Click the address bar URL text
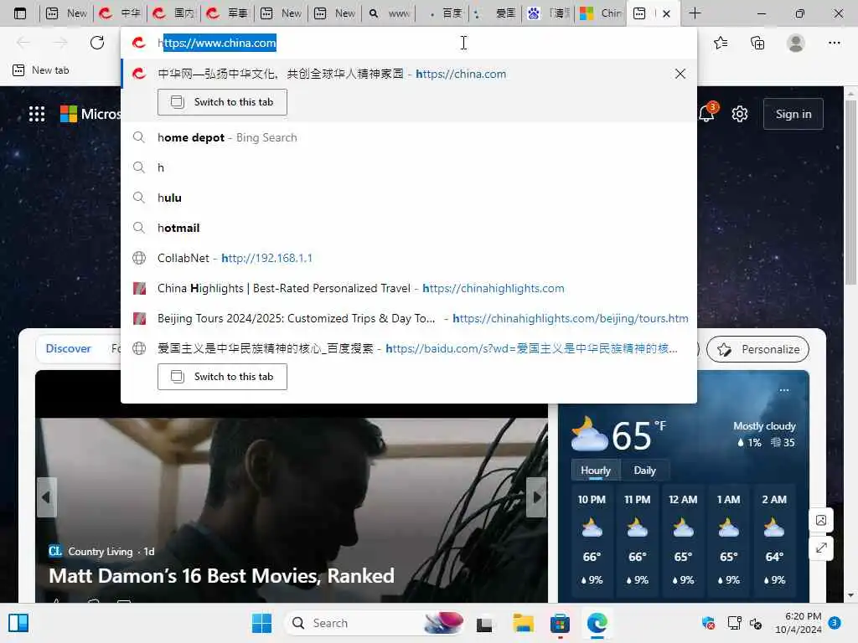The image size is (858, 643). [217, 43]
